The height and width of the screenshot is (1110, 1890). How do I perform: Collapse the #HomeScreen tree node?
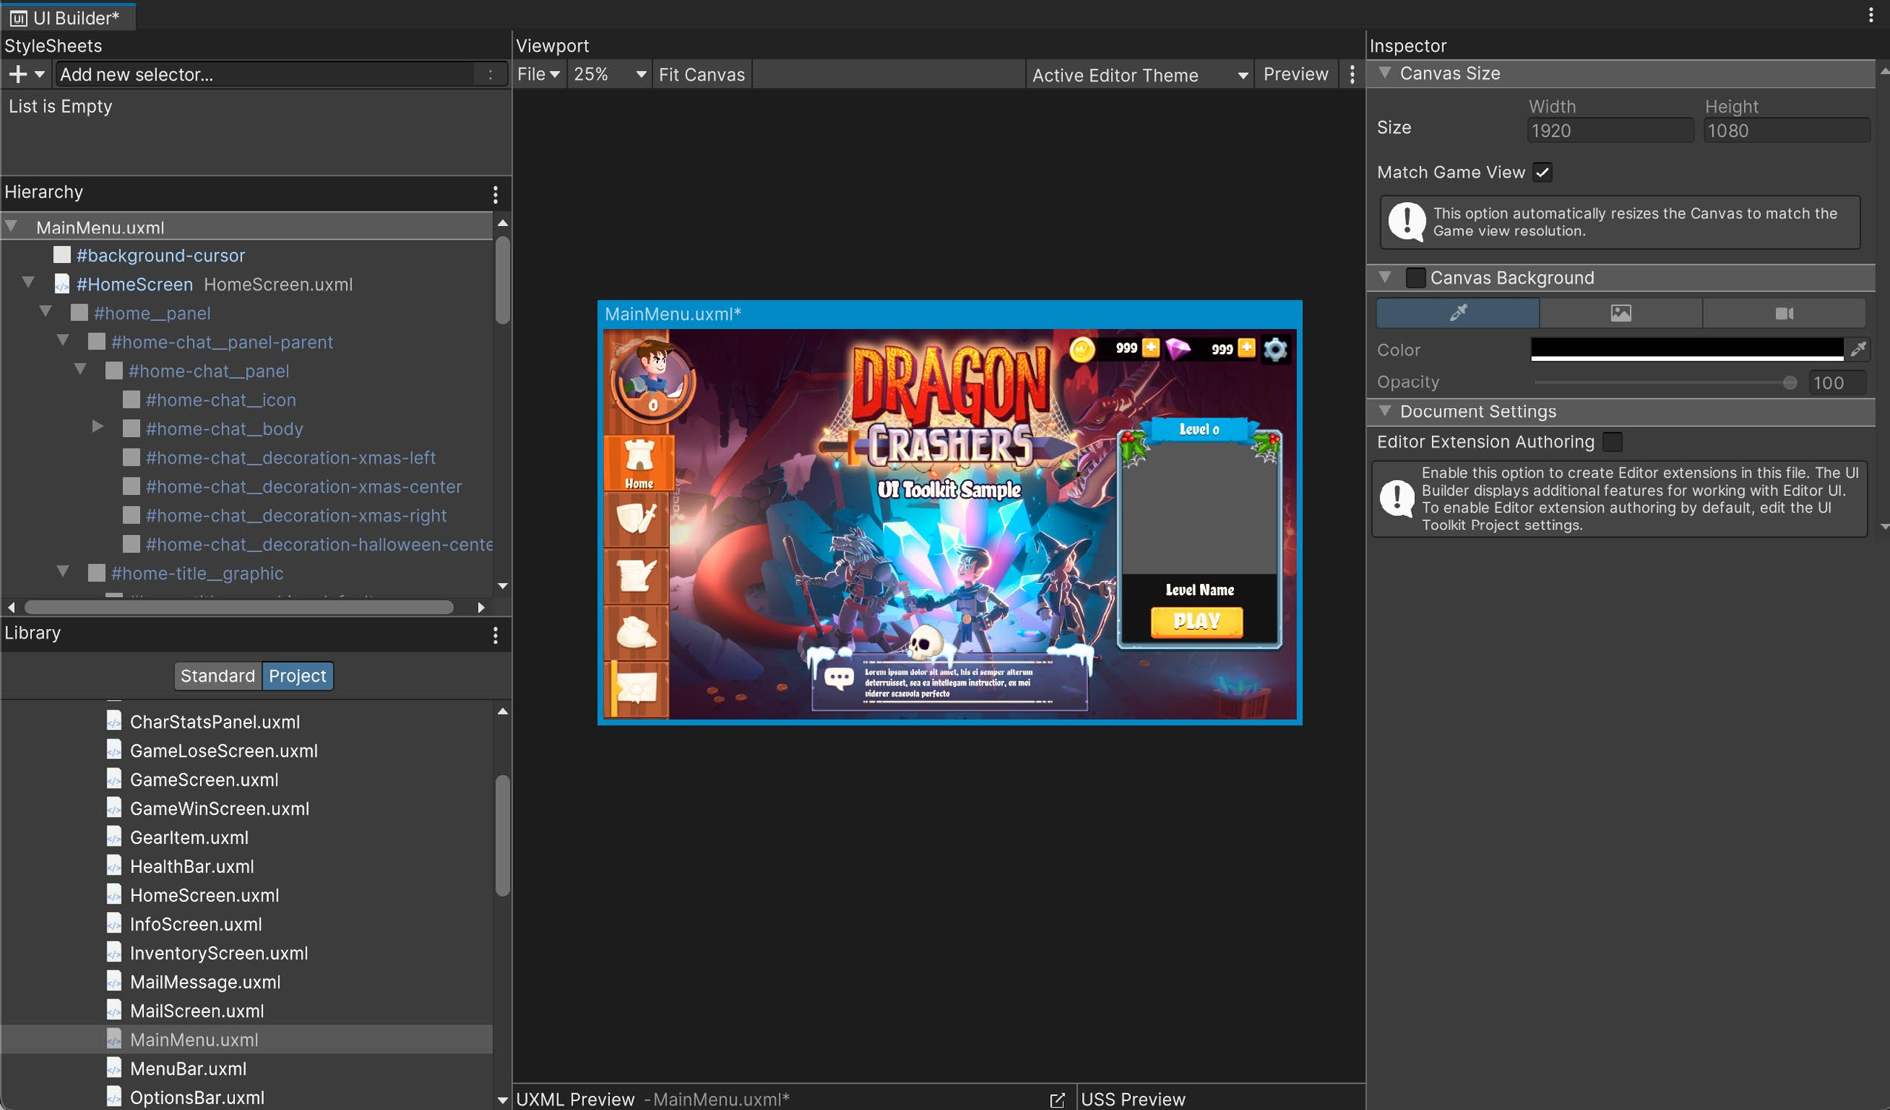coord(28,283)
